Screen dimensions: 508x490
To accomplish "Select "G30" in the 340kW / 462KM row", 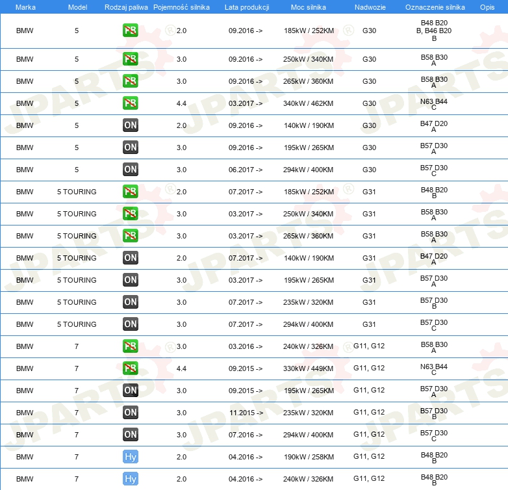I will click(x=370, y=103).
